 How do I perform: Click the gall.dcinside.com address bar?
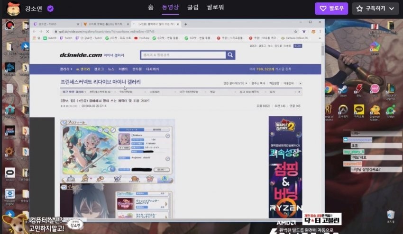point(175,32)
